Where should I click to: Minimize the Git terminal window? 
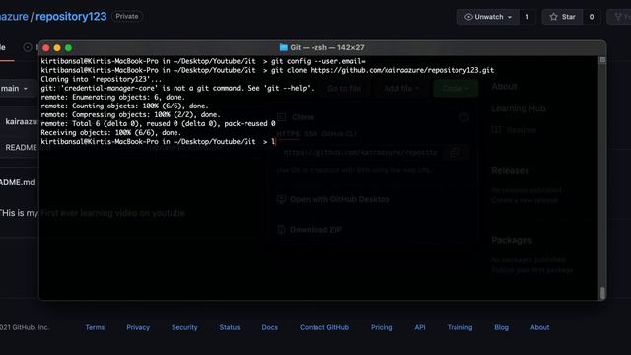coord(57,48)
